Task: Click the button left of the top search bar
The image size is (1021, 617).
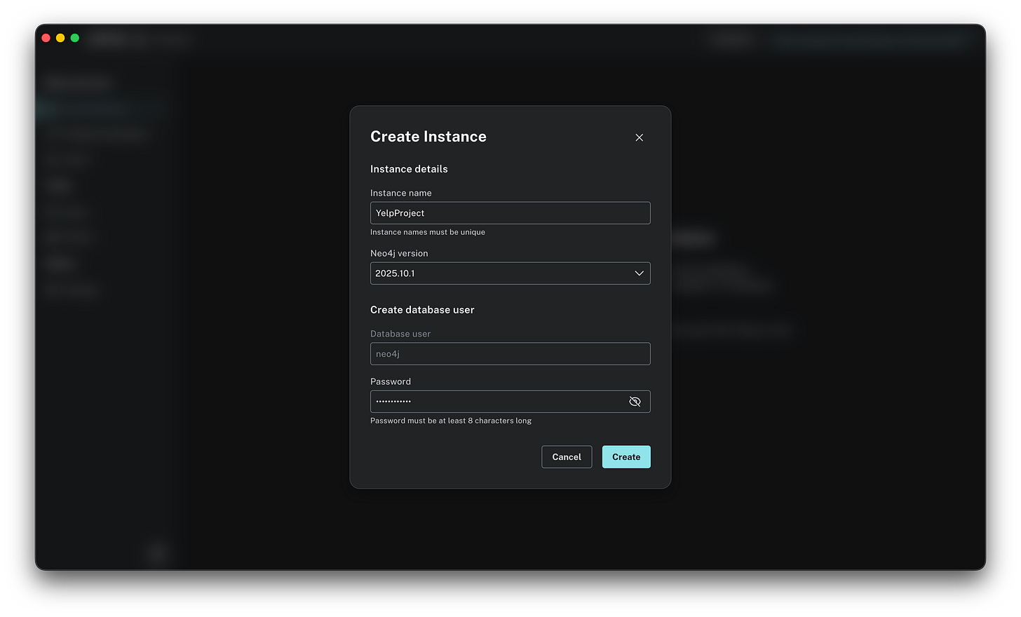Action: pyautogui.click(x=731, y=40)
